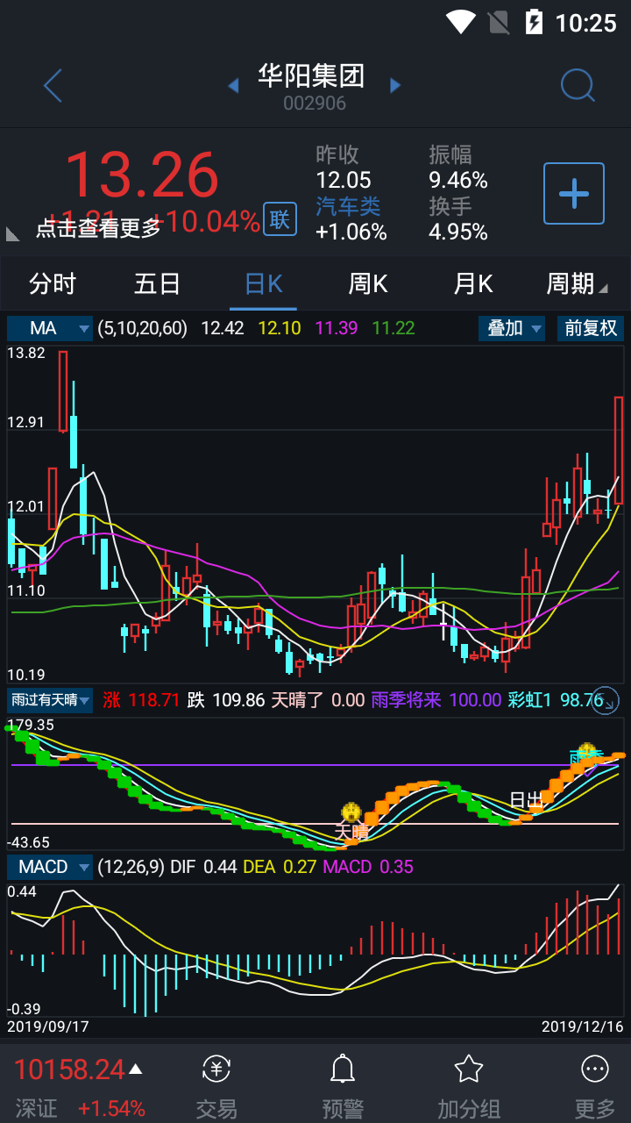Tap the 振幅 value 9.46%
The height and width of the screenshot is (1123, 631).
click(458, 181)
